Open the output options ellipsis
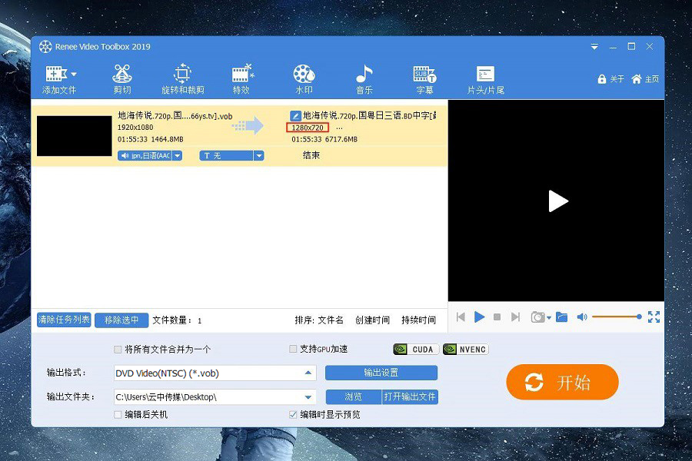The image size is (692, 461). pyautogui.click(x=339, y=128)
